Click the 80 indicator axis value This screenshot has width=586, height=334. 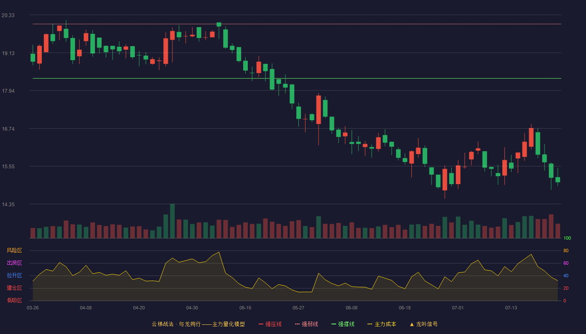point(566,250)
